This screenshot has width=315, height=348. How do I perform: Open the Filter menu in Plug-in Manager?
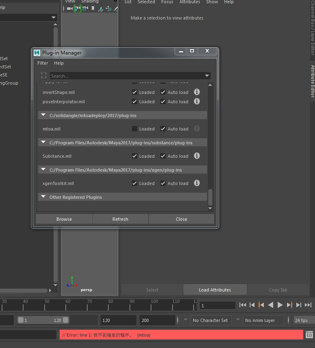(43, 63)
